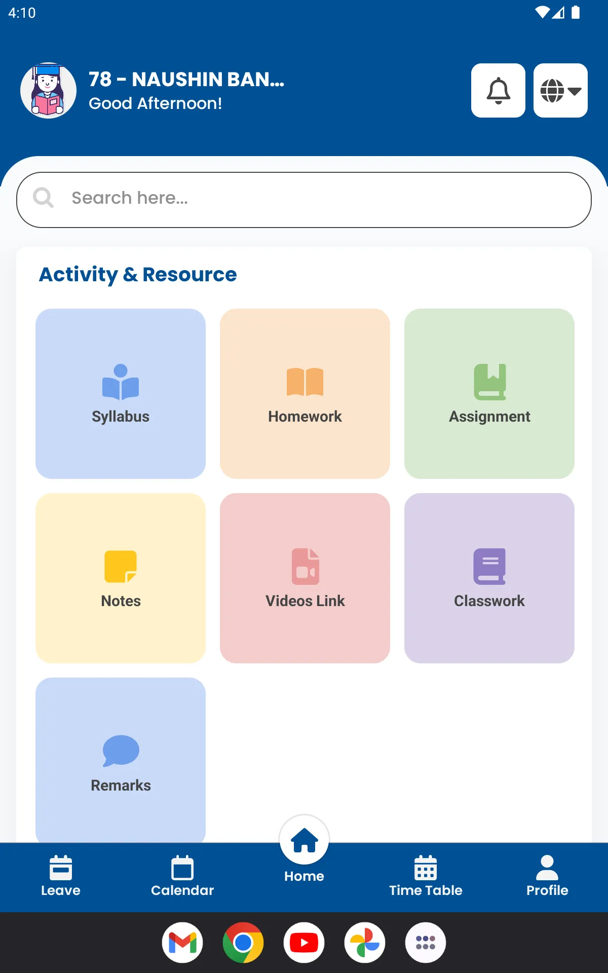Open the Remarks tile

[121, 760]
